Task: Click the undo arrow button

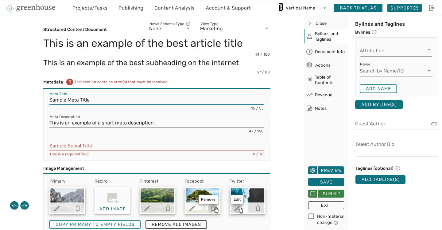Action: (x=14, y=206)
